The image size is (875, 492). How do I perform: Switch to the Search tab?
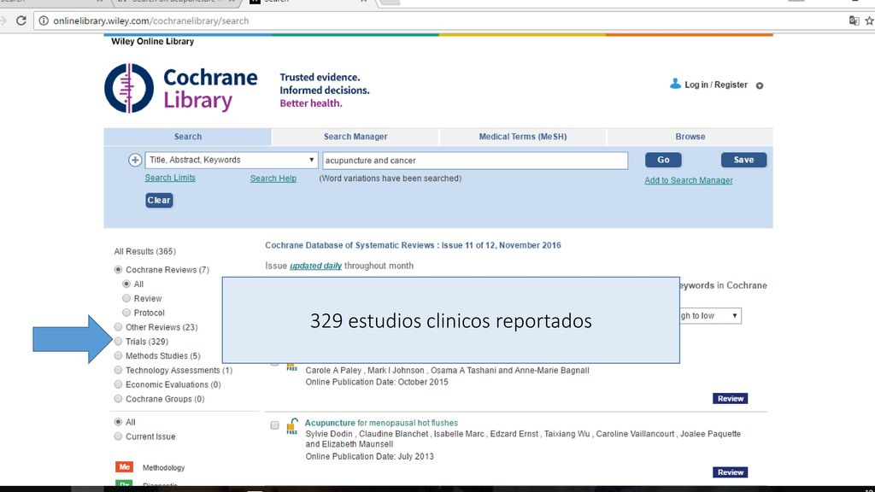coord(187,137)
